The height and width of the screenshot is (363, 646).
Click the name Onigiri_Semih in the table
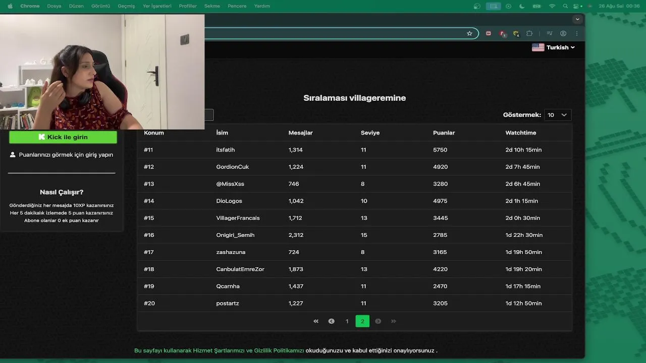(235, 235)
